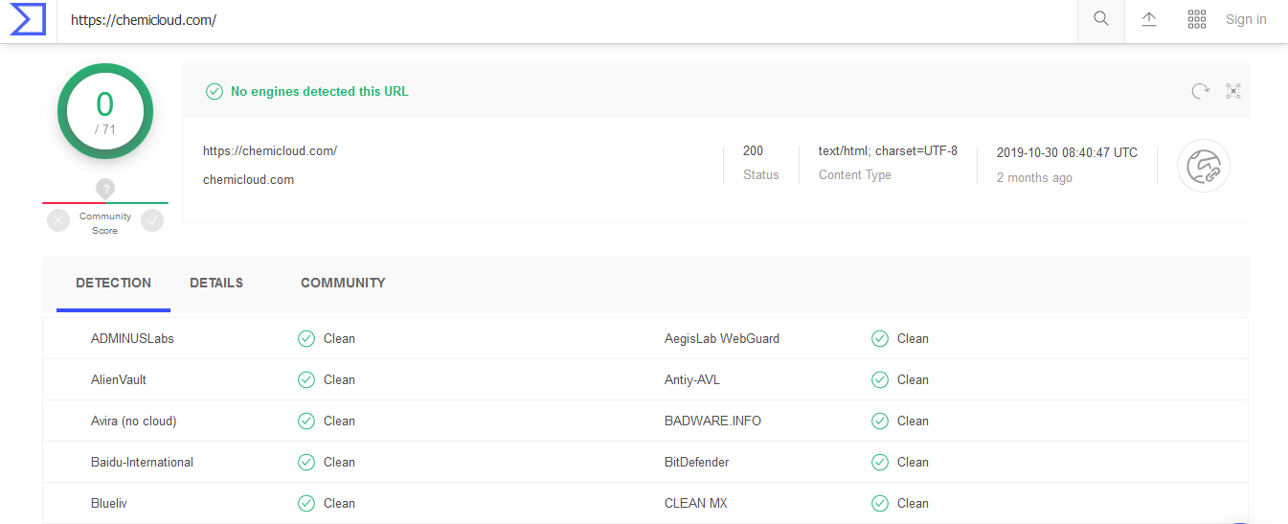Search using the magnifier icon

[1101, 19]
